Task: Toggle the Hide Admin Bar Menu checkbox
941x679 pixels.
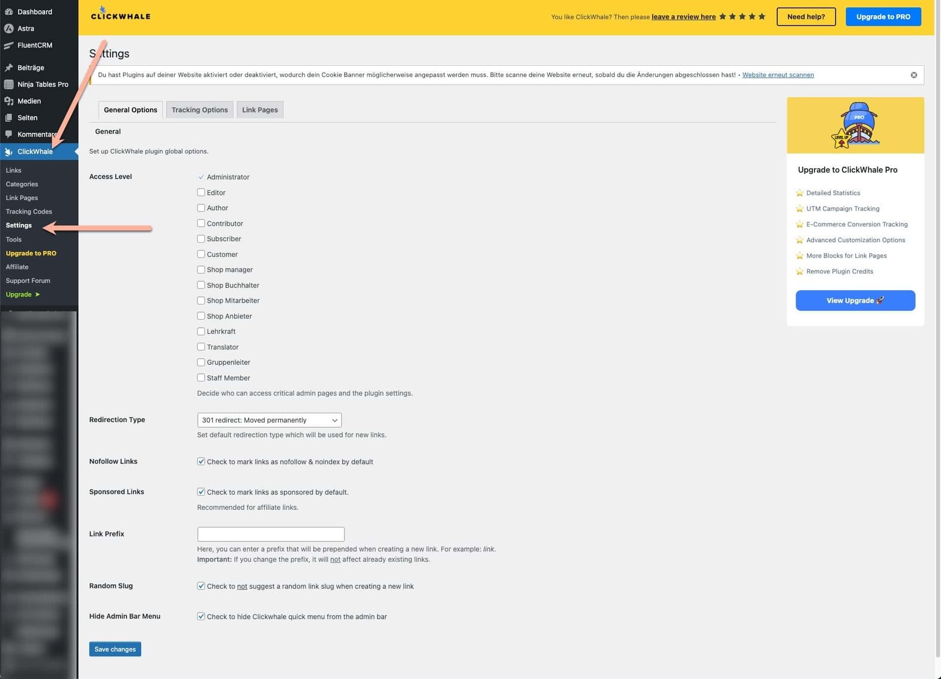Action: pyautogui.click(x=201, y=616)
